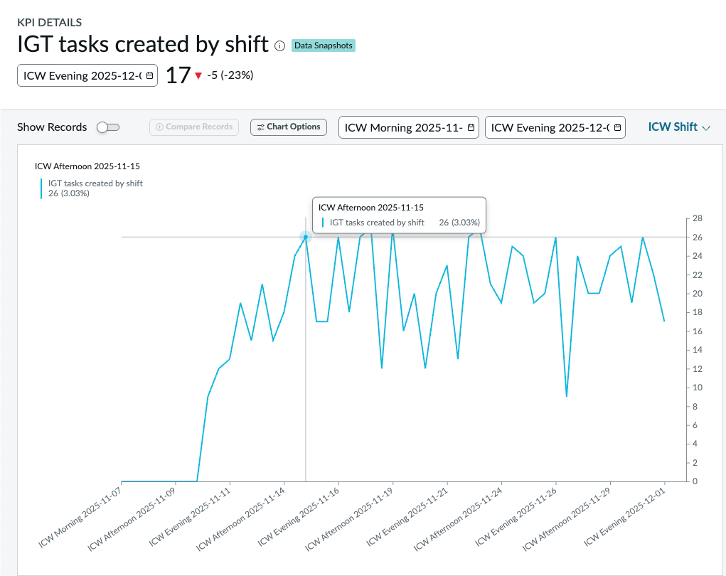Expand the ICW Shift dropdown
The image size is (726, 576).
click(679, 127)
